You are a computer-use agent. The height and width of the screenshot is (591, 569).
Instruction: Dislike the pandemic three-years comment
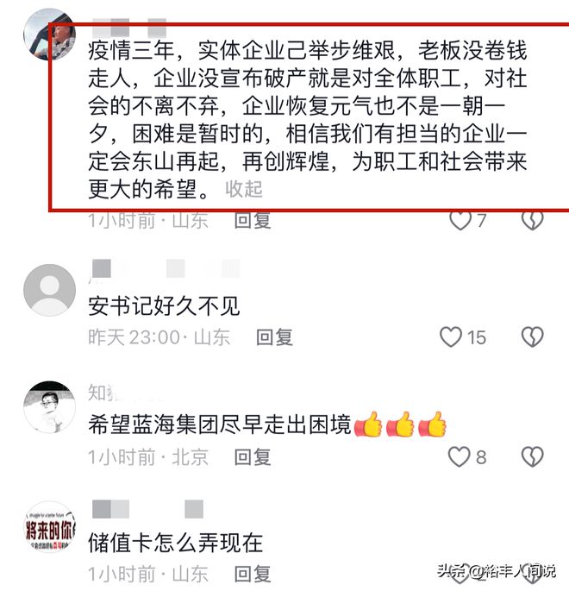coord(532,220)
